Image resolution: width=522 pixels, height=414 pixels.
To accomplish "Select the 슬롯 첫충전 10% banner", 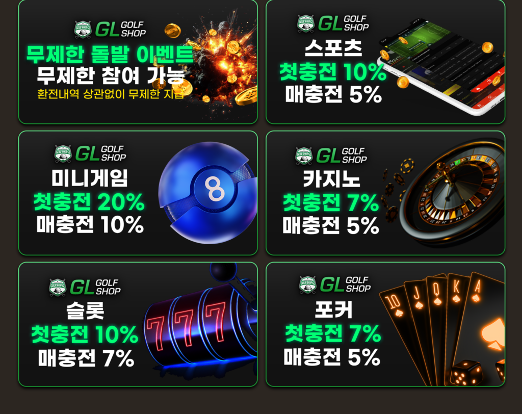I will (138, 324).
